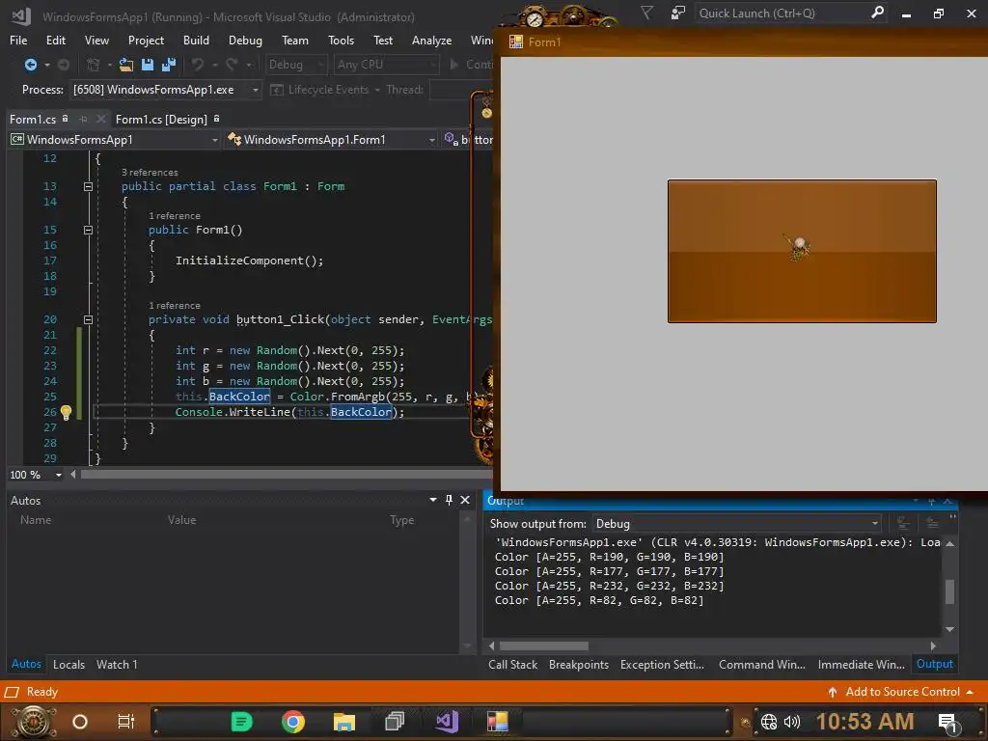This screenshot has height=741, width=988.
Task: Click the Output panel vertical scrollbar thumb
Action: point(949,591)
